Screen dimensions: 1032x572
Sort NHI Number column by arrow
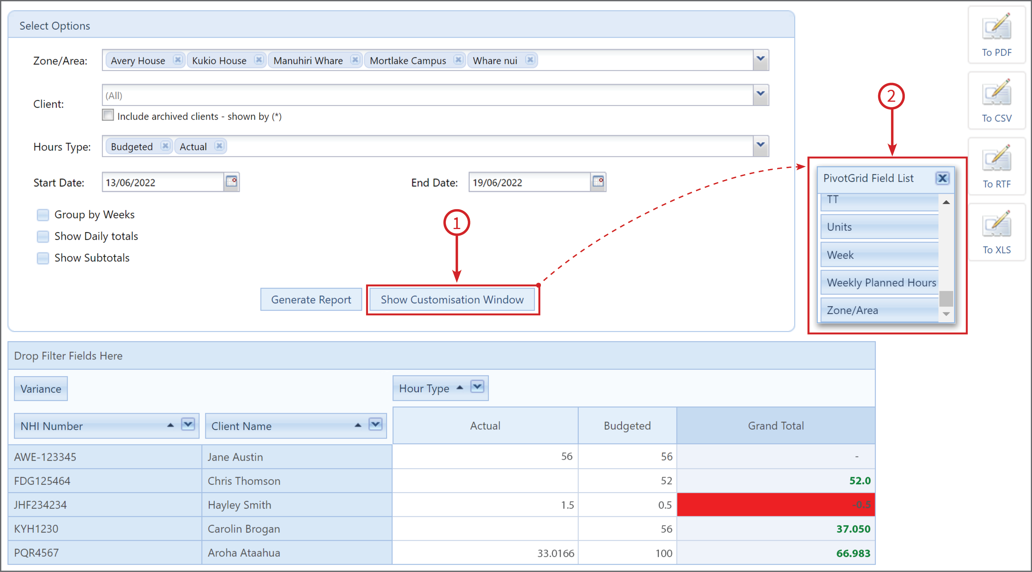(171, 425)
